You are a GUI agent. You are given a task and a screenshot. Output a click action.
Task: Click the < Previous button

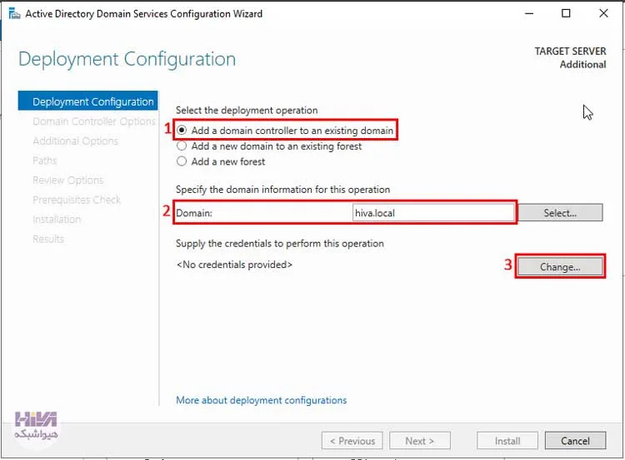[x=352, y=441]
